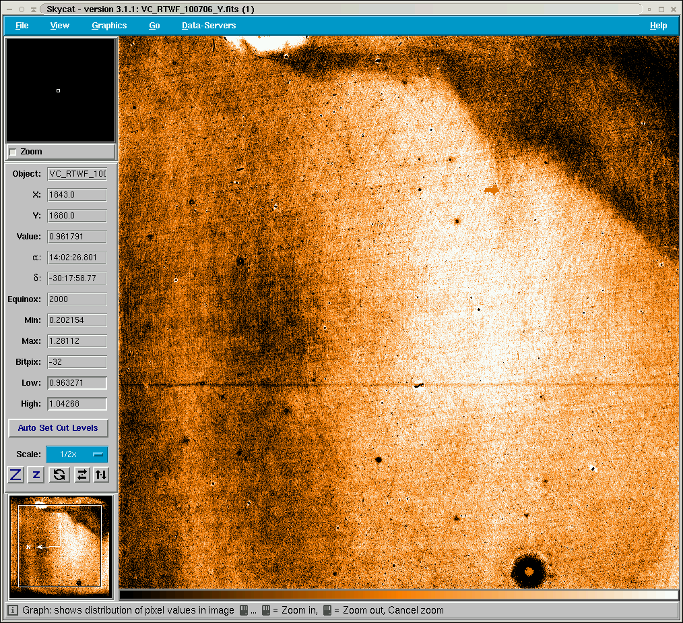Click the High cut level field
683x623 pixels.
click(77, 404)
